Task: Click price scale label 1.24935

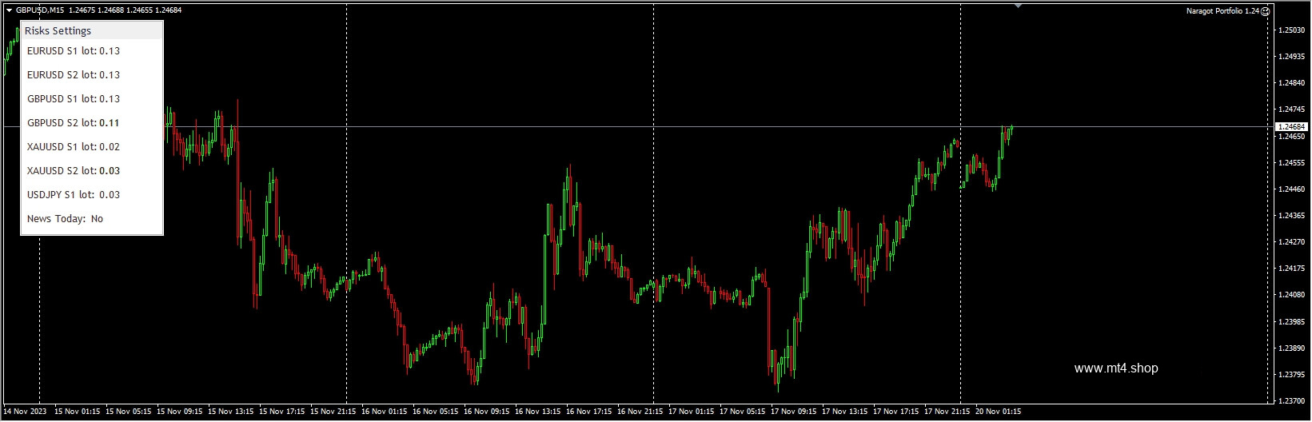Action: pyautogui.click(x=1292, y=57)
